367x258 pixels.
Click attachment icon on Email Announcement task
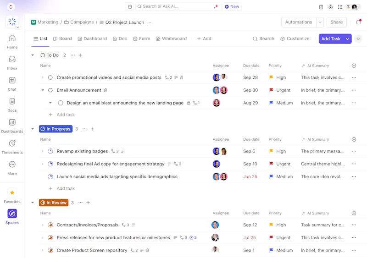(x=106, y=90)
